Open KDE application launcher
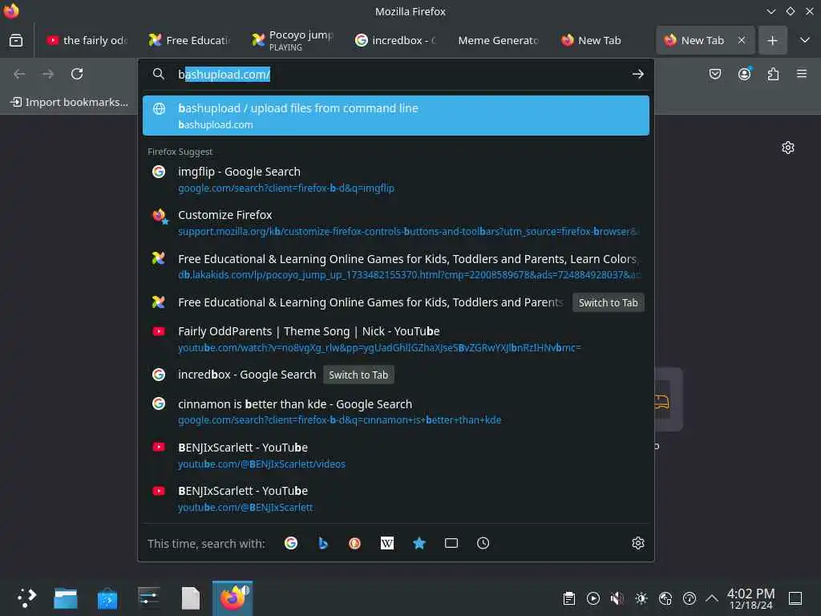Screen dimensions: 821x616 pos(26,598)
